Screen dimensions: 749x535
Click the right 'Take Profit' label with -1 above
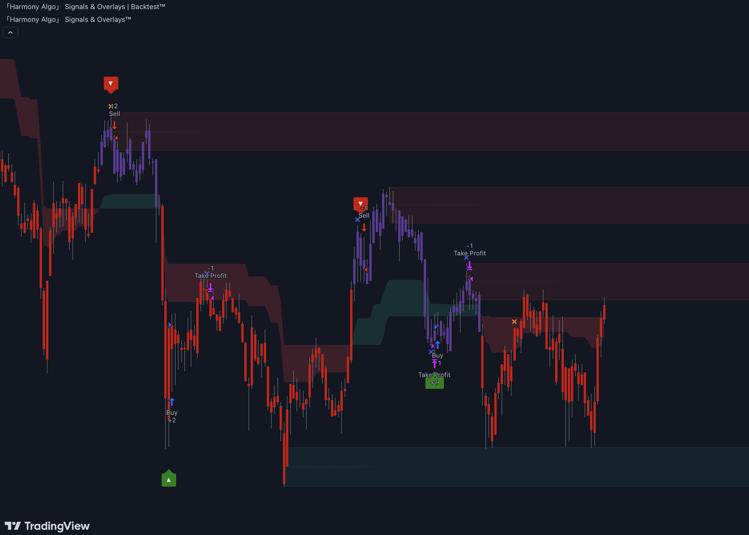click(470, 253)
